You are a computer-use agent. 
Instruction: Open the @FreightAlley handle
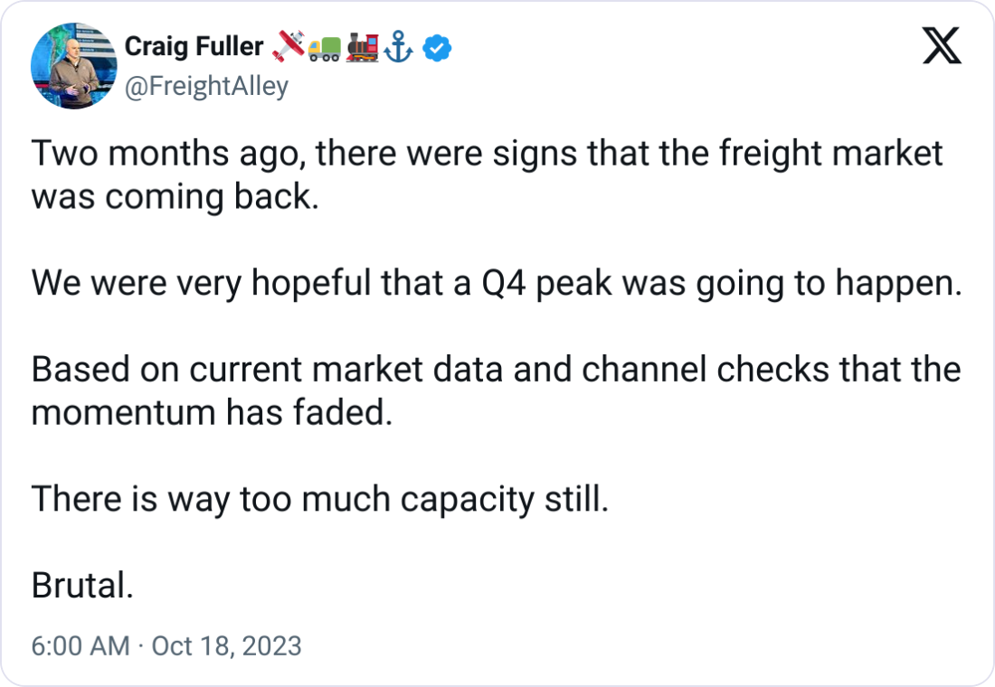pyautogui.click(x=206, y=87)
